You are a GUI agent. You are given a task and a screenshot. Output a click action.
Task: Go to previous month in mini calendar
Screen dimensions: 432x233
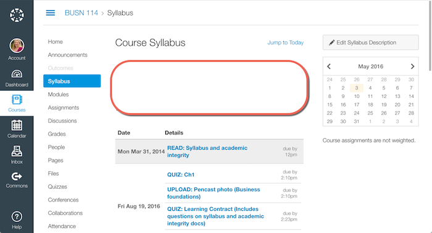click(329, 67)
